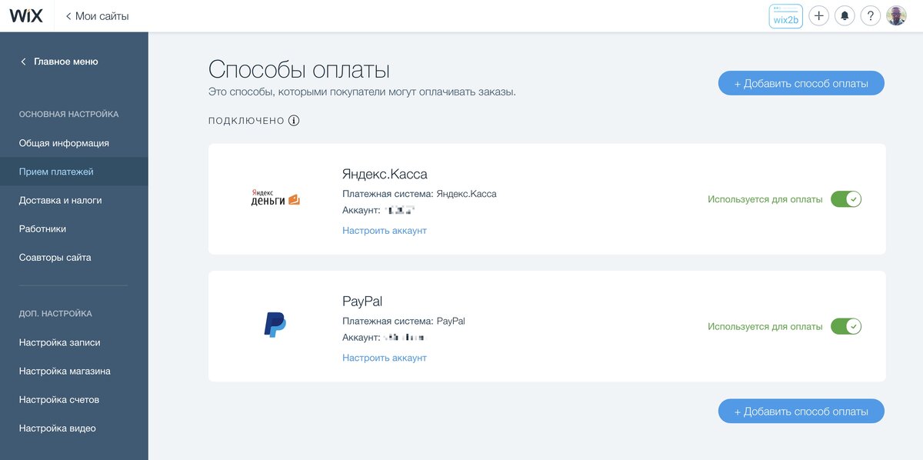The image size is (923, 460).
Task: Click top Добавить способ оплаты button
Action: click(801, 83)
